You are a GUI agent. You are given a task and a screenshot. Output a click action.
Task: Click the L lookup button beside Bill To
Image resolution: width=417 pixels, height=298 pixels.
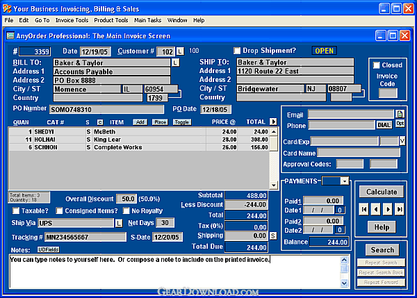[x=175, y=63]
